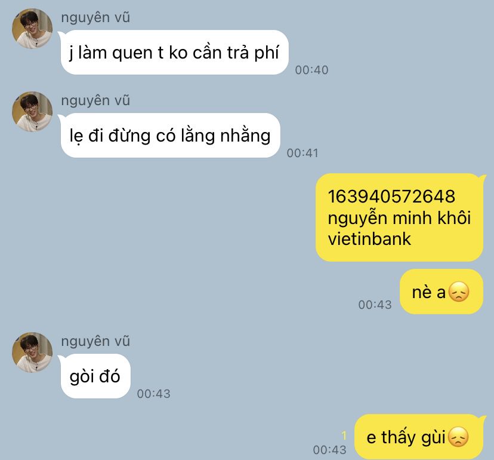Image resolution: width=494 pixels, height=460 pixels.
Task: Tap the unread count "1" indicator
Action: pos(344,436)
